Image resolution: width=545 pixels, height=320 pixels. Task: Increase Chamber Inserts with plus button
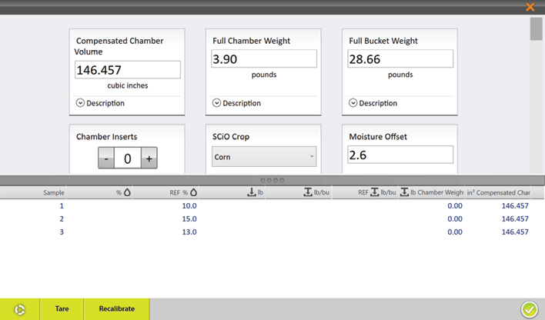[x=149, y=159]
